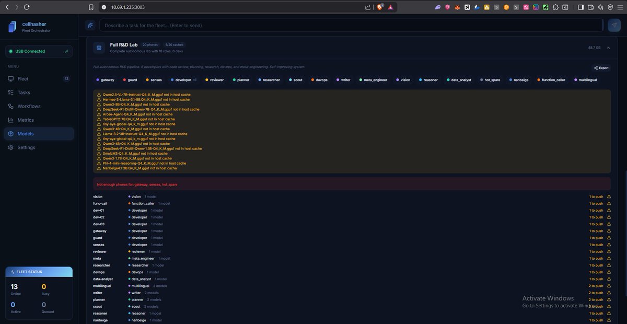Collapse the Full R&D Lab card chevron
This screenshot has width=627, height=324.
608,48
